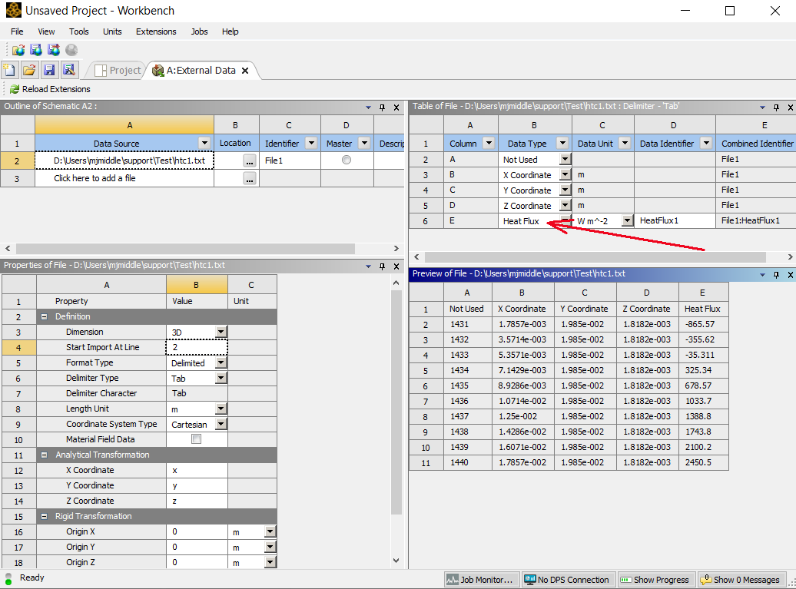The image size is (796, 589).
Task: Pin the Properties of File panel
Action: coord(383,266)
